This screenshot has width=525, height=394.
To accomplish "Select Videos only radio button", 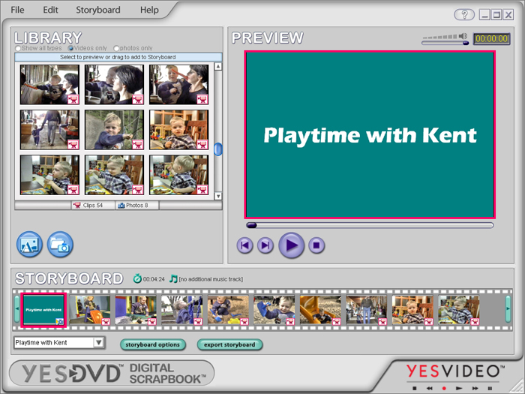I will tap(70, 48).
